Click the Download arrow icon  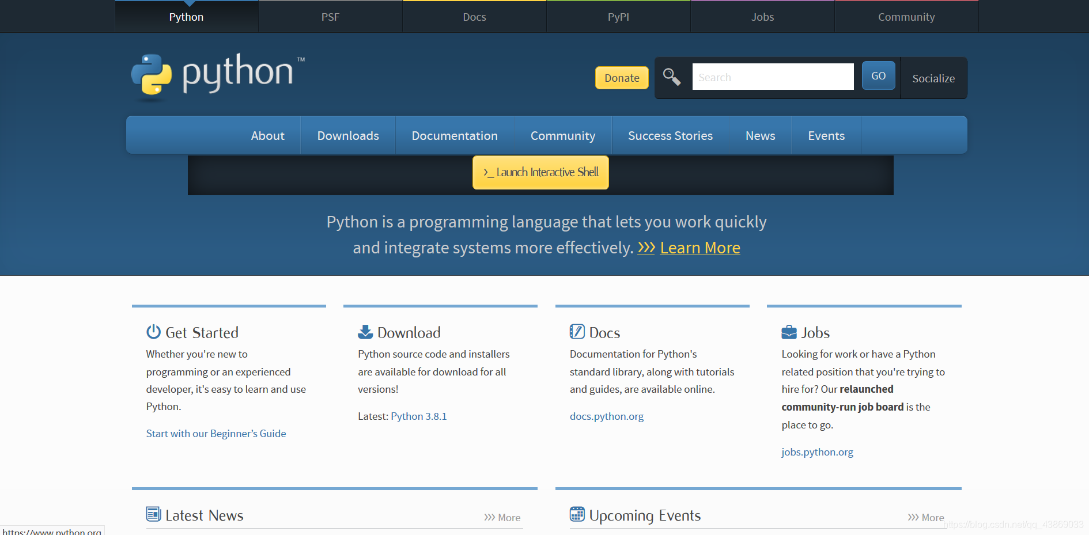click(x=365, y=331)
